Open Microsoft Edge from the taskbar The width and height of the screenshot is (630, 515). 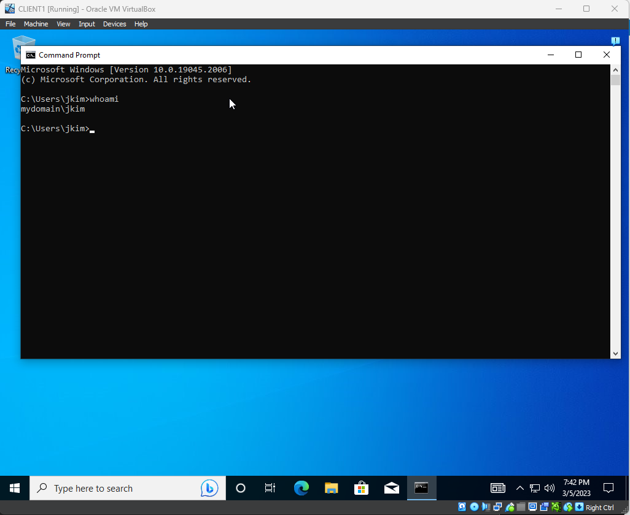(301, 488)
